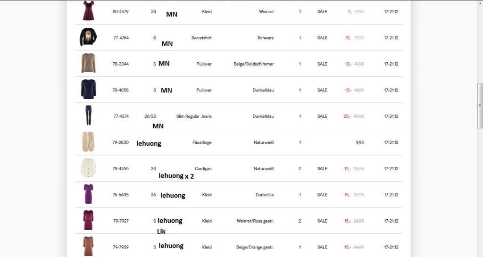Screen dimensions: 483x257
Task: Click the 9,95 price of Fäustlinge
Action: (x=360, y=142)
